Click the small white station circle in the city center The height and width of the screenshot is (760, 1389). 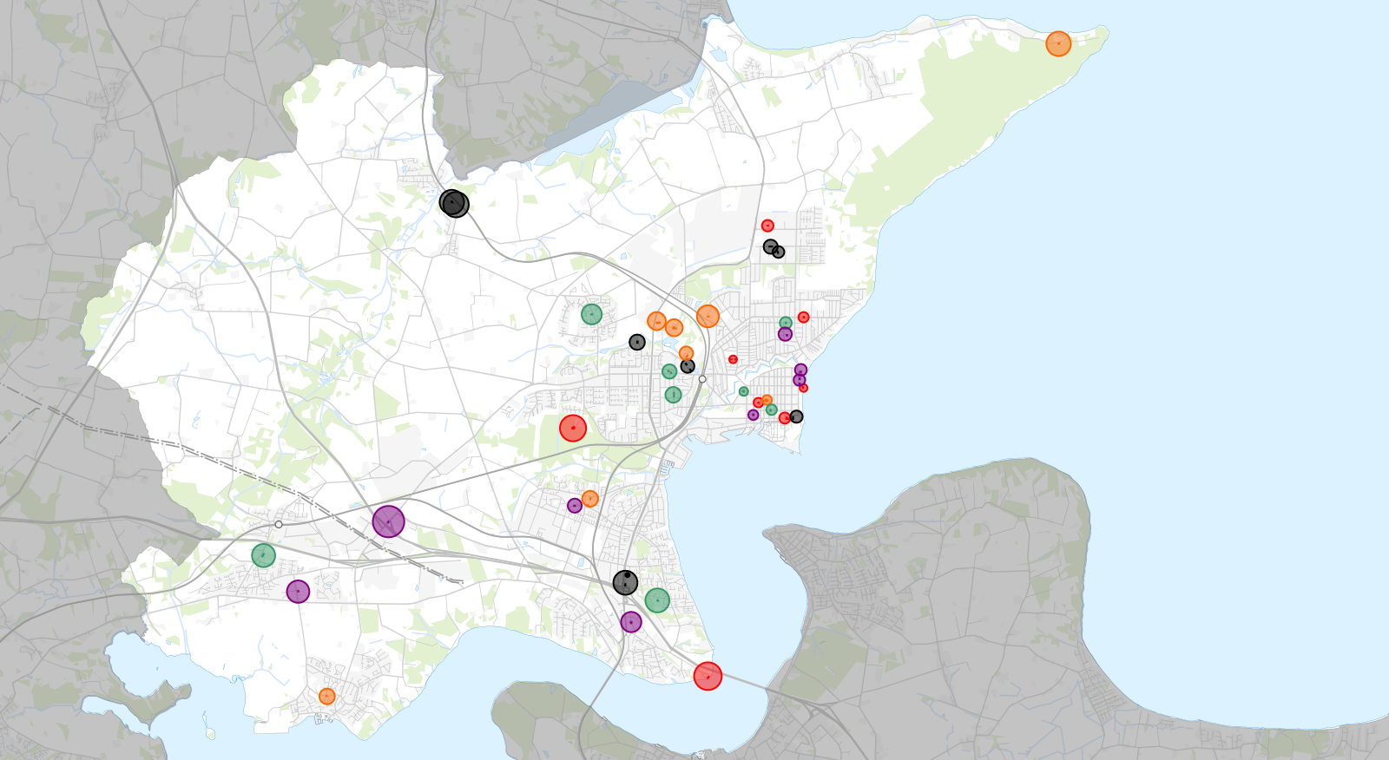point(702,379)
